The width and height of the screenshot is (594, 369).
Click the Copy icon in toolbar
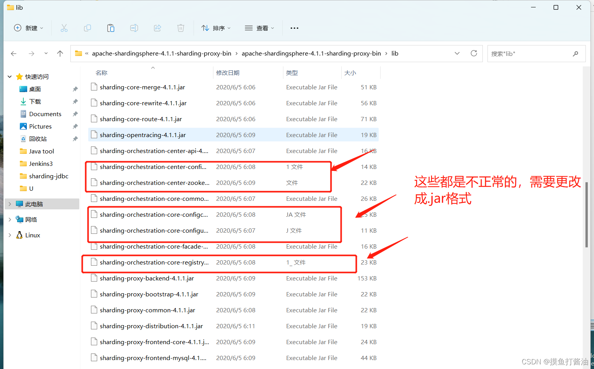87,28
